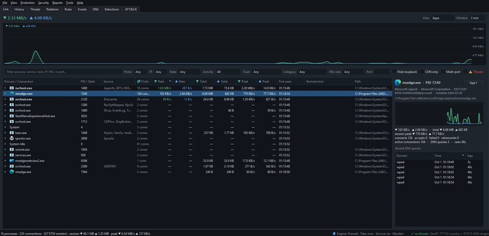Sort by the PID / State column header
489x236 pixels.
coord(90,81)
